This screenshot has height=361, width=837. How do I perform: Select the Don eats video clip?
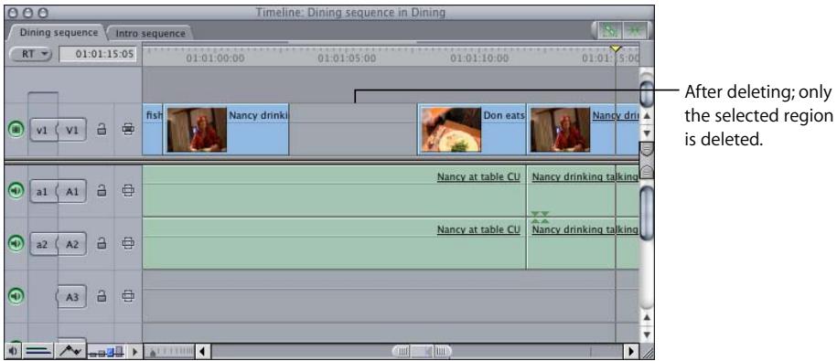(472, 130)
